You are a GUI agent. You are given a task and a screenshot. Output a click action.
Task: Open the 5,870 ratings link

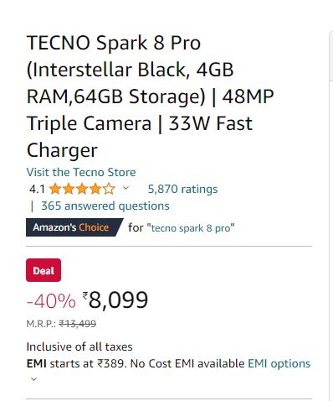pos(182,190)
